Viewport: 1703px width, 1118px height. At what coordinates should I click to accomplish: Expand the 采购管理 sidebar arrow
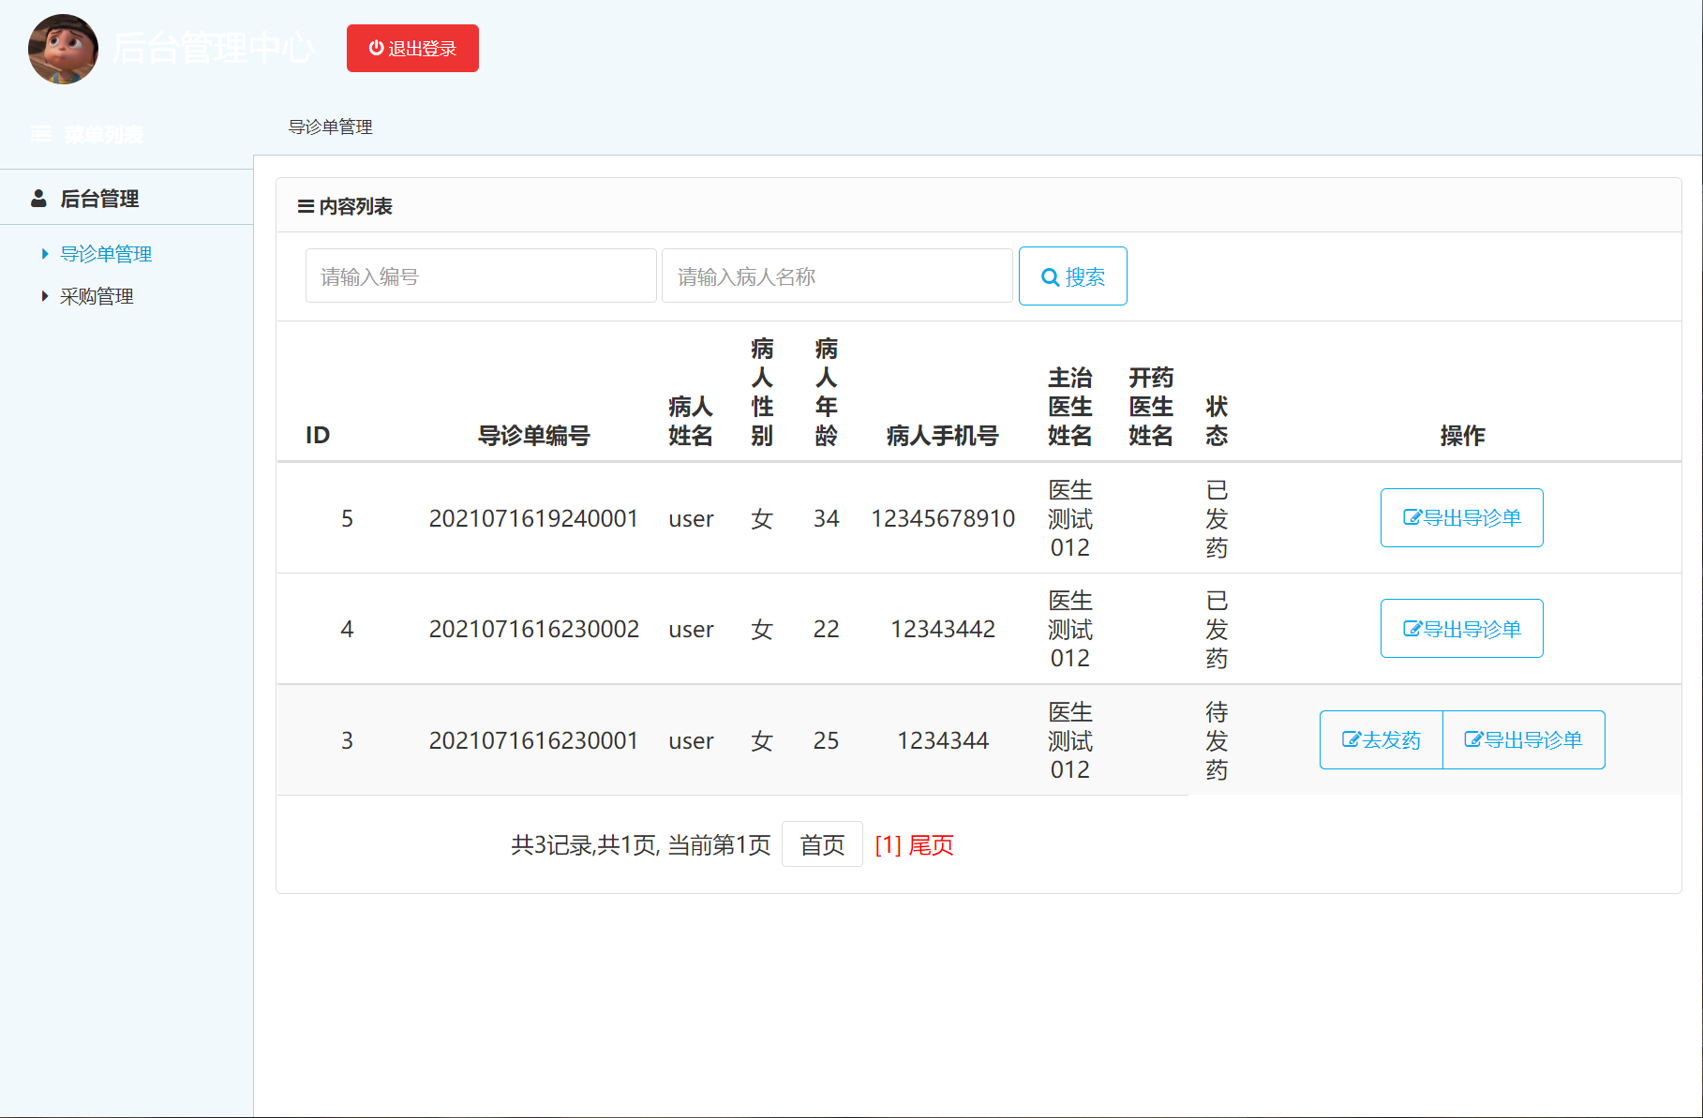tap(44, 296)
